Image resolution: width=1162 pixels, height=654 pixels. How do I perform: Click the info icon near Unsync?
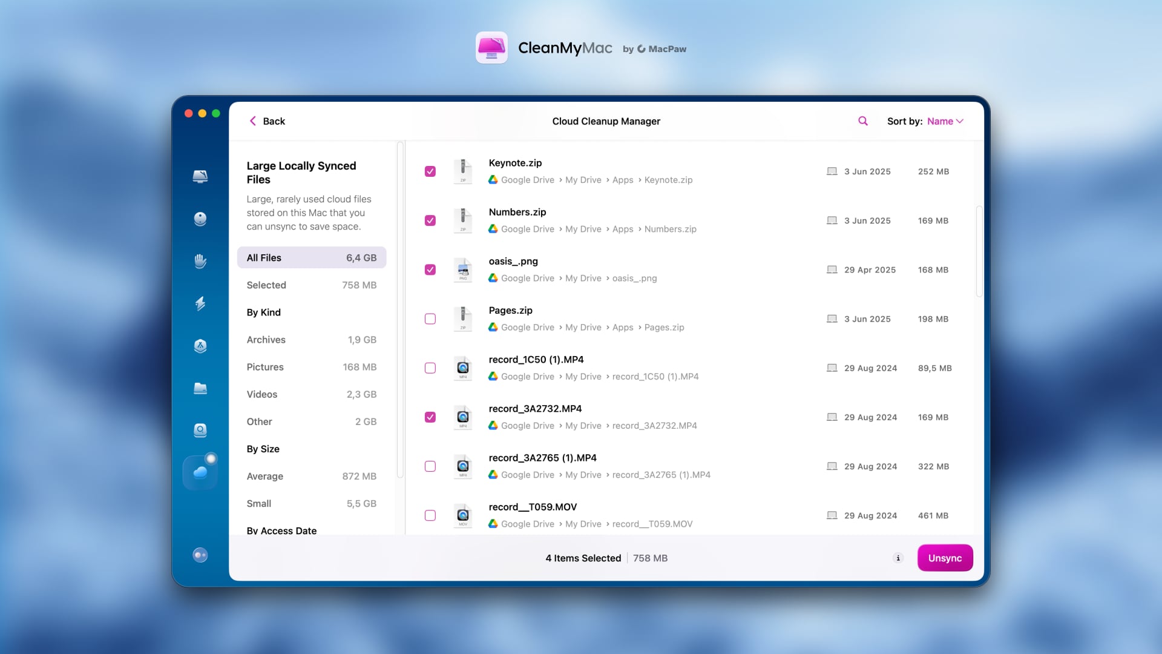coord(898,558)
